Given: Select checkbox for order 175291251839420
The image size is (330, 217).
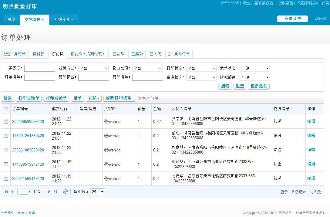Looking at the screenshot, I should click(x=6, y=136).
